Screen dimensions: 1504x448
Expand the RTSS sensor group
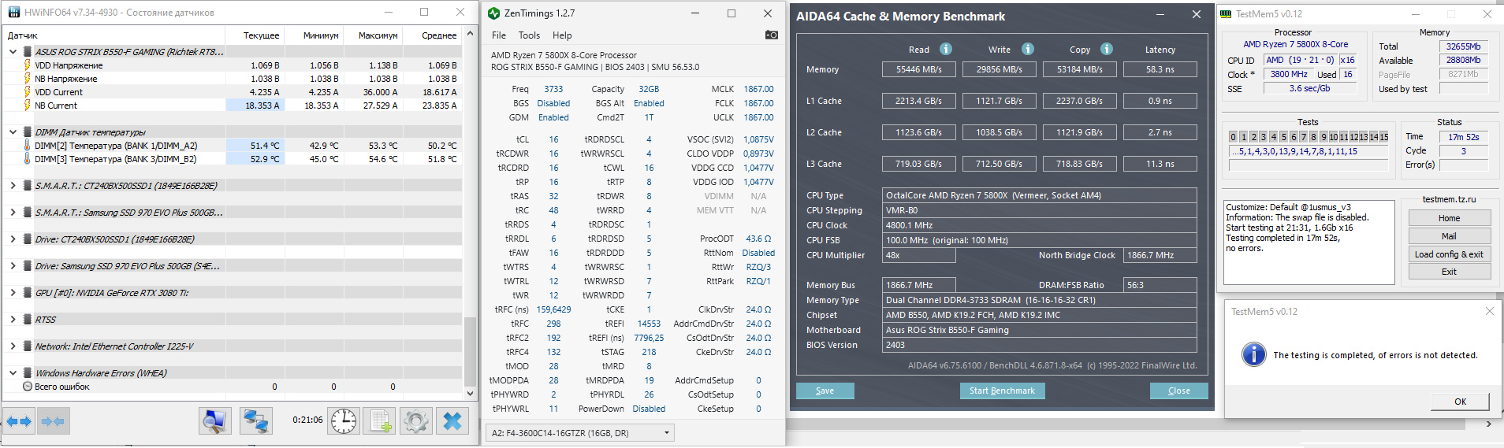click(x=13, y=320)
